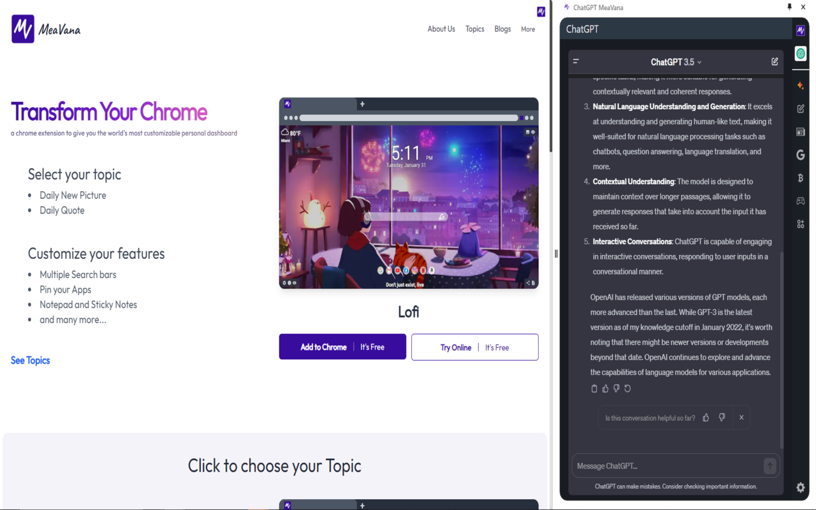Screen dimensions: 816x510
Task: Rate the conversation helpful with thumbs up
Action: pyautogui.click(x=706, y=418)
